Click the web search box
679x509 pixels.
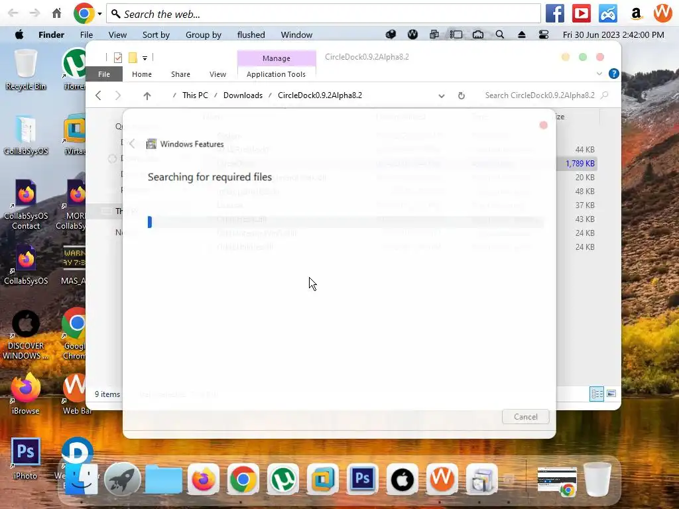324,14
